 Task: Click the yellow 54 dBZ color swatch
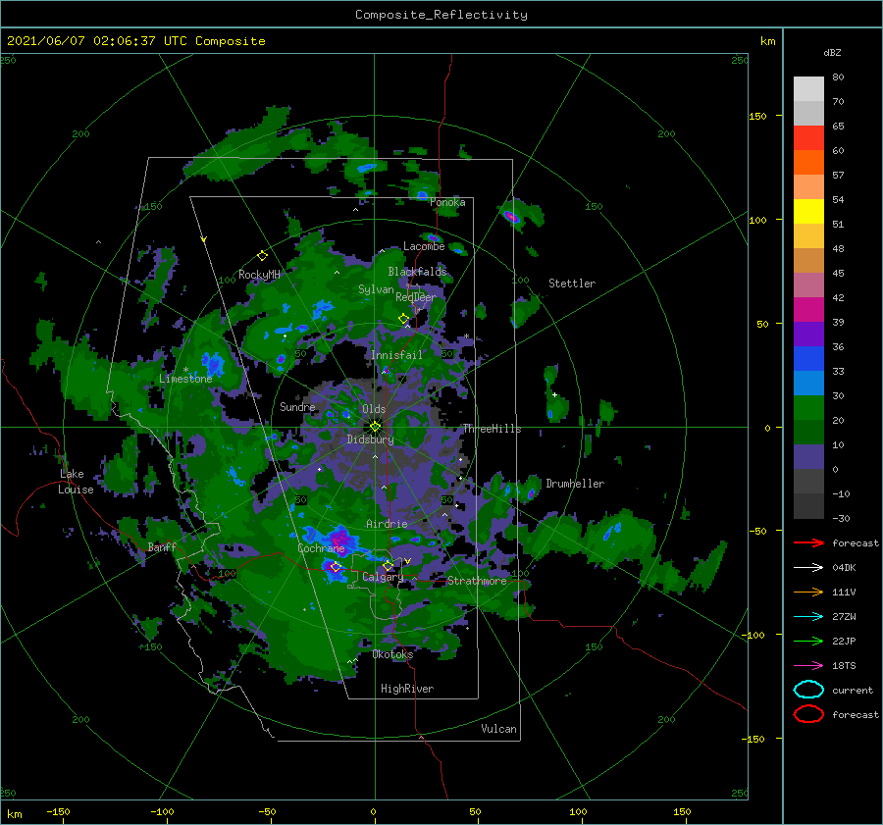(808, 211)
